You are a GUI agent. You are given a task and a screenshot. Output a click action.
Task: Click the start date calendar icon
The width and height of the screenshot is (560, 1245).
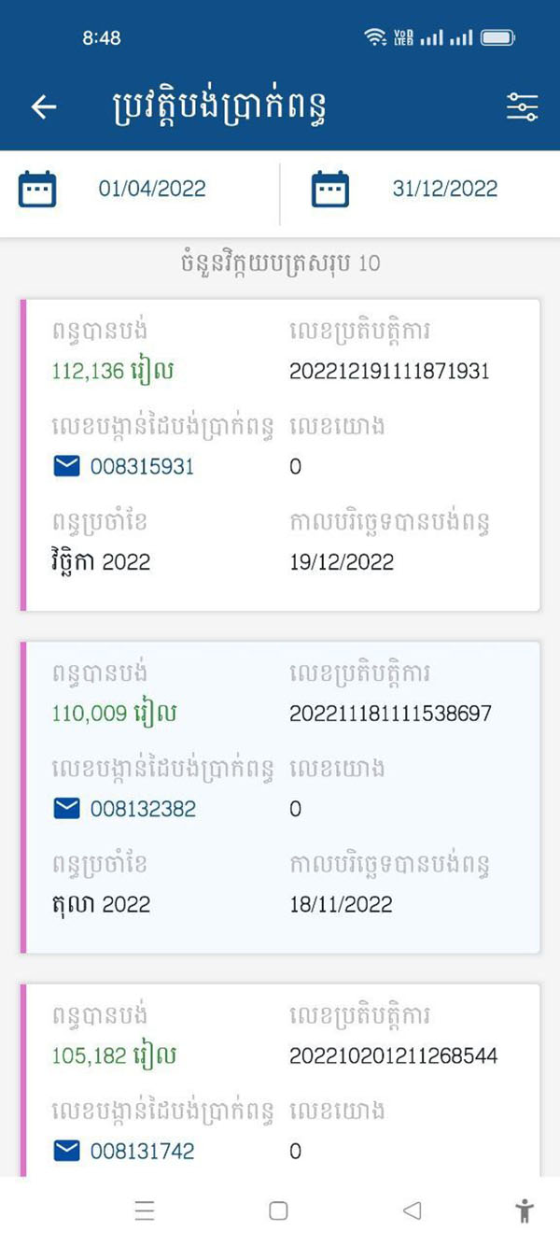[37, 189]
